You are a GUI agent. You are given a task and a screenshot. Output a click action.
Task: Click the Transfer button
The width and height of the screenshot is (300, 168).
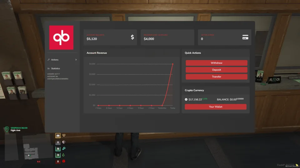pos(216,77)
